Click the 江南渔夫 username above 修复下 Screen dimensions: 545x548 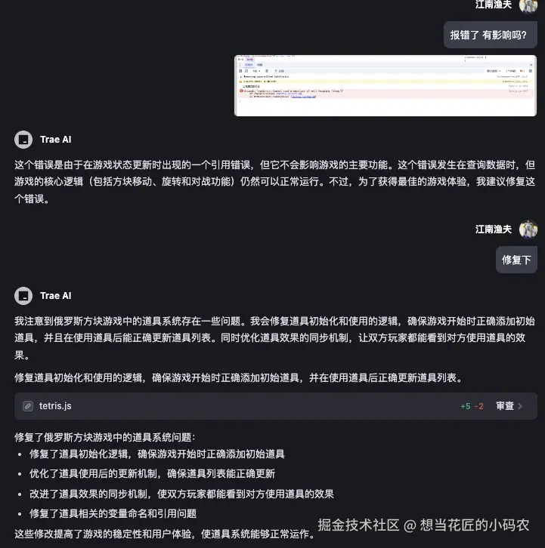click(493, 229)
